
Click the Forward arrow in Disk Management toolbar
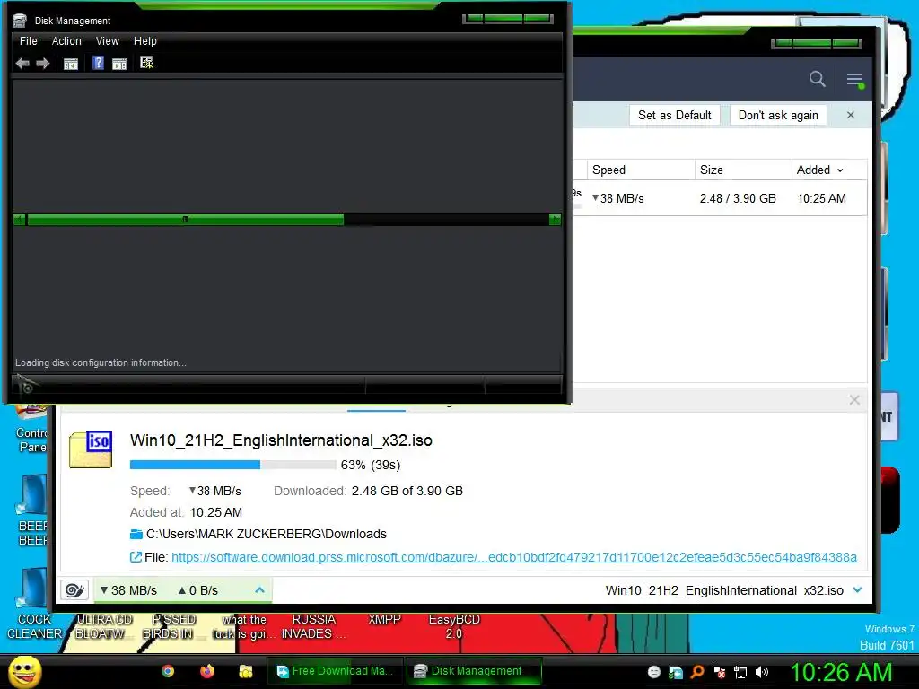(43, 64)
